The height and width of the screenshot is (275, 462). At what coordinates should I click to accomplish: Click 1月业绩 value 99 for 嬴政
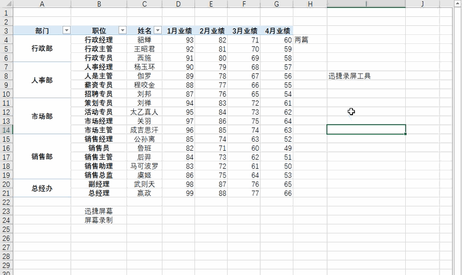(x=178, y=193)
